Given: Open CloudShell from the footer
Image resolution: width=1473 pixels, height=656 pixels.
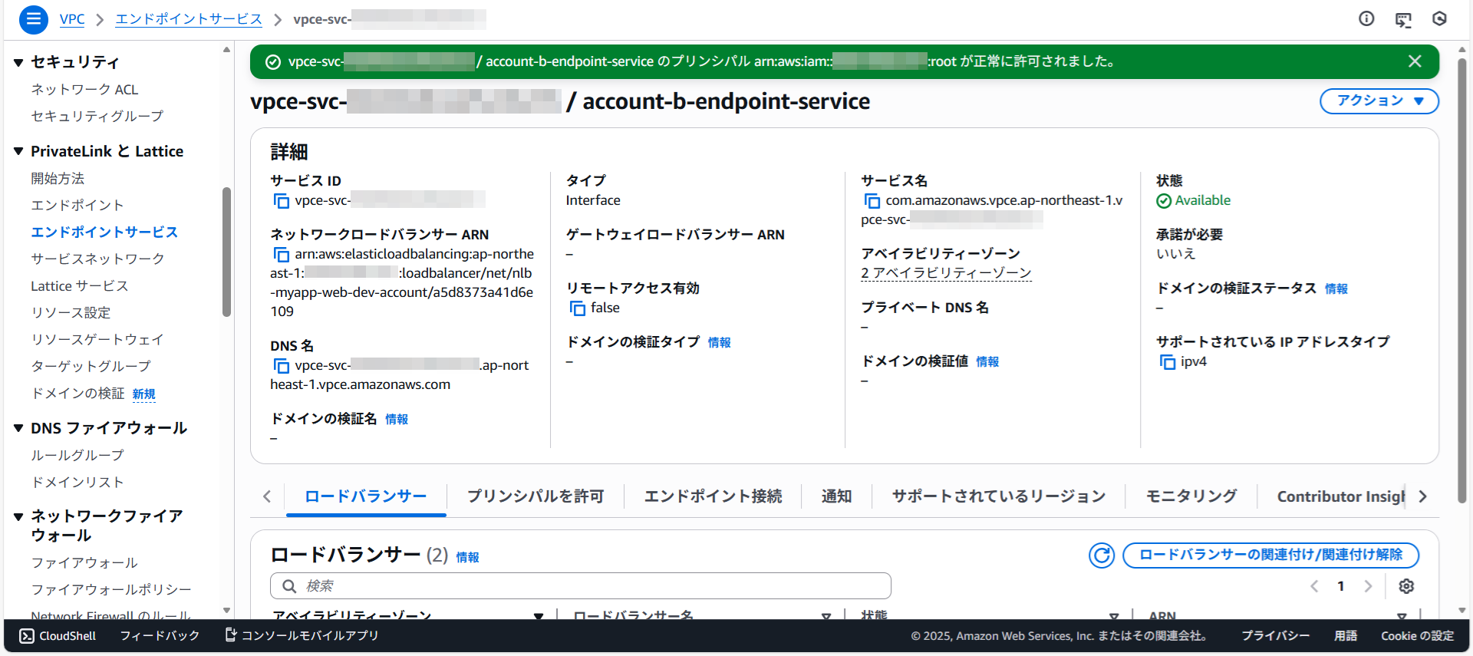Looking at the screenshot, I should coord(58,636).
